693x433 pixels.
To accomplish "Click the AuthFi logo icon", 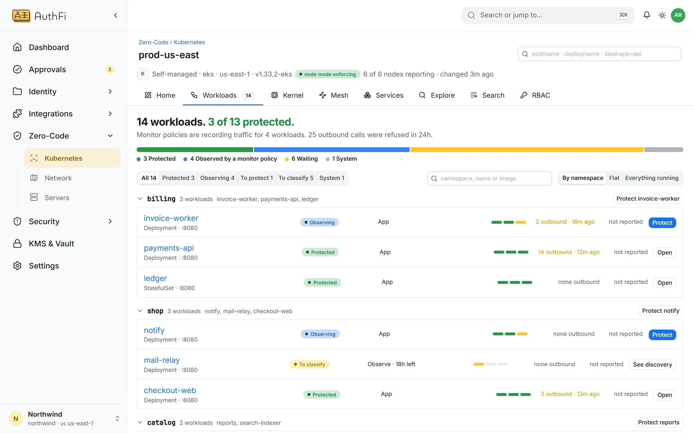I will [x=21, y=16].
